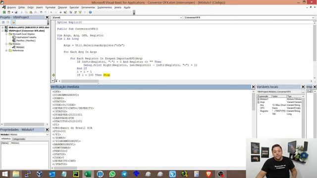
Task: Click View Code icon in Project panel
Action: [3, 22]
